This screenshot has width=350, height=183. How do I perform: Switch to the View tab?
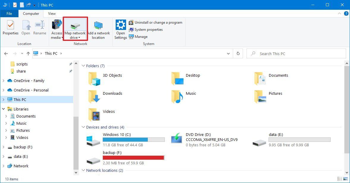(x=51, y=13)
